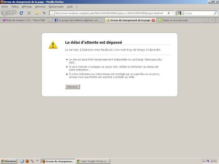Expand hidden tray icons with the chevron

pyautogui.click(x=204, y=161)
